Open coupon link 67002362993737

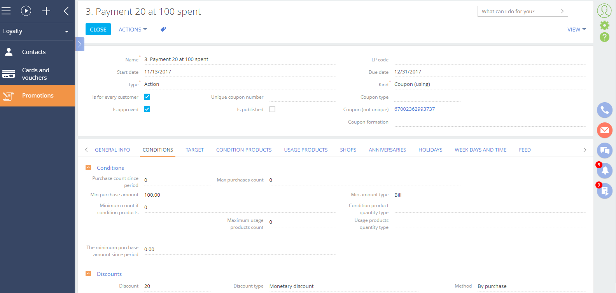(415, 109)
